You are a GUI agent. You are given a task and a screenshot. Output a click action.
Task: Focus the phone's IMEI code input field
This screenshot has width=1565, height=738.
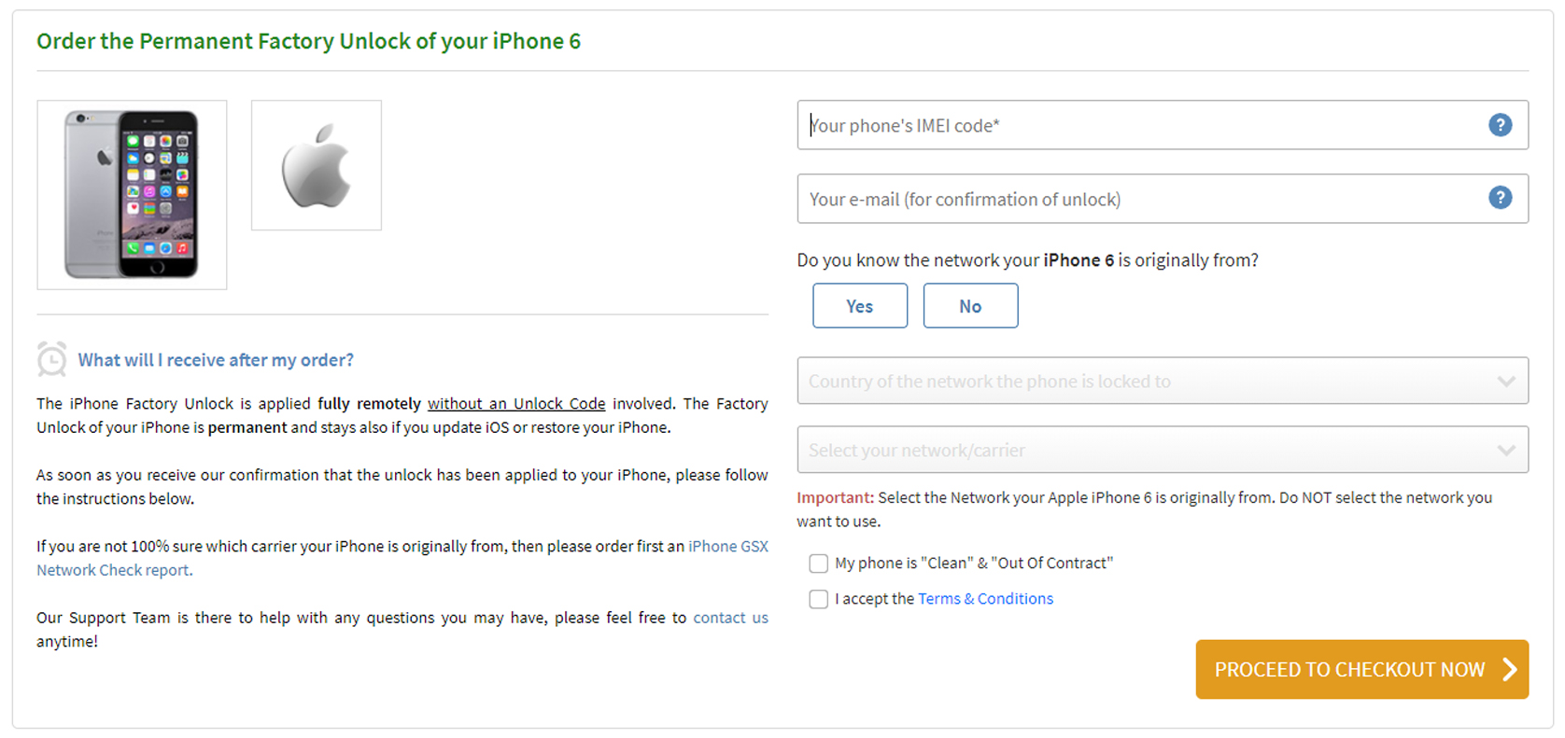[x=1139, y=125]
